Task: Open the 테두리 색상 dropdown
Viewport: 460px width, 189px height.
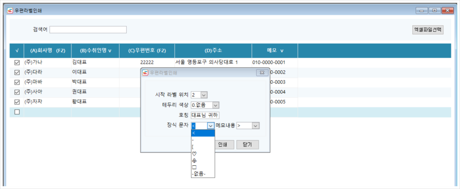Action: (x=216, y=105)
